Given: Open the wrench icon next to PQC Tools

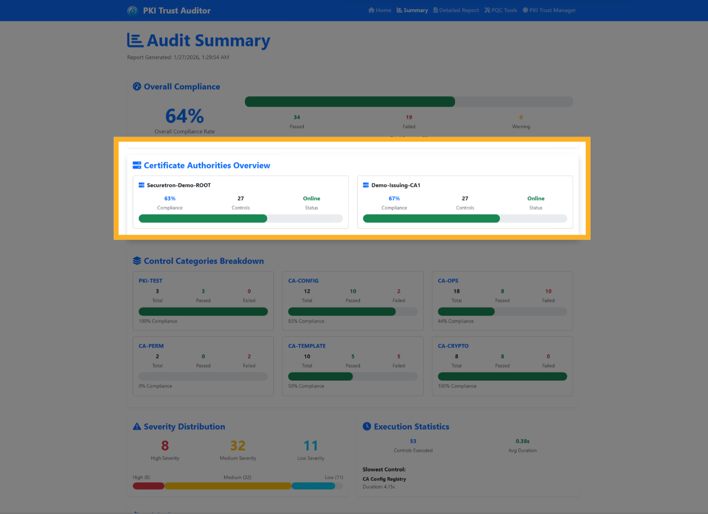Looking at the screenshot, I should click(x=487, y=10).
